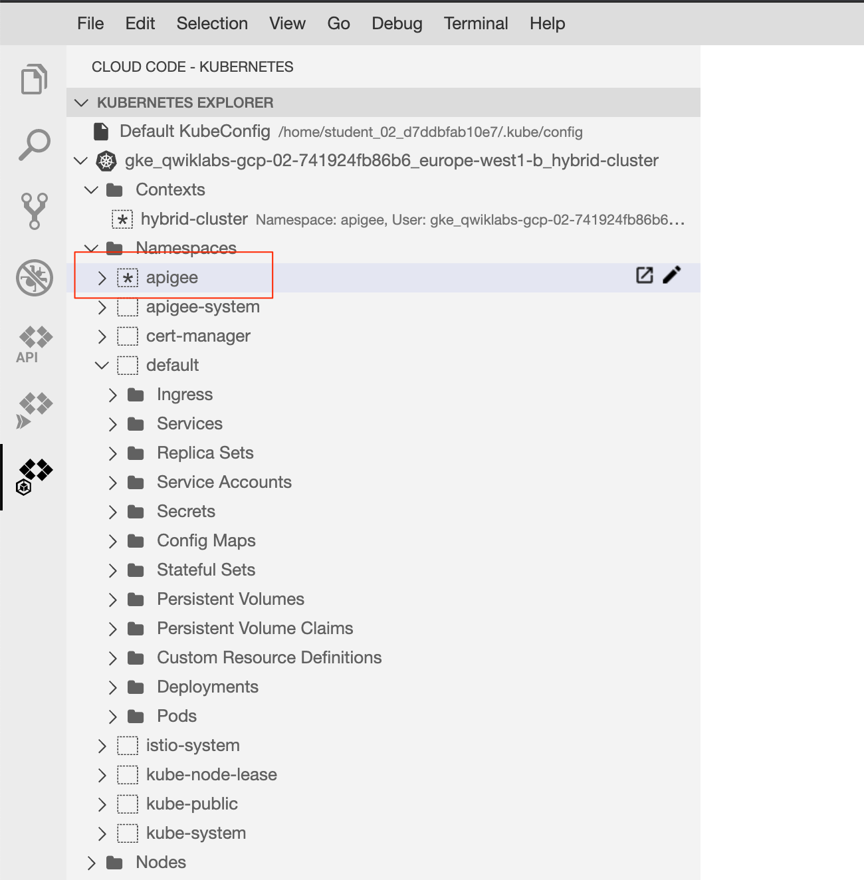Expand the kube-public namespace
864x880 pixels.
pyautogui.click(x=102, y=804)
